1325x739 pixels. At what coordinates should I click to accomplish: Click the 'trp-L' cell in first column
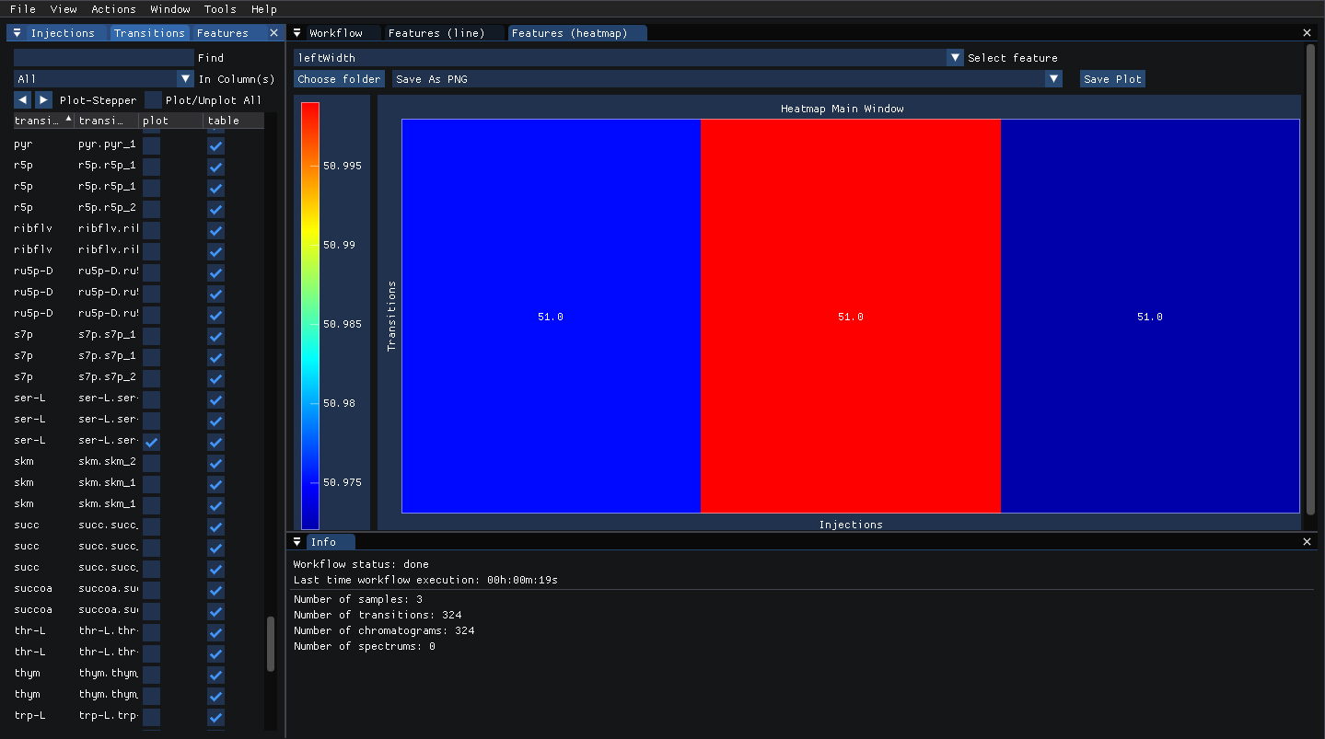coord(30,717)
